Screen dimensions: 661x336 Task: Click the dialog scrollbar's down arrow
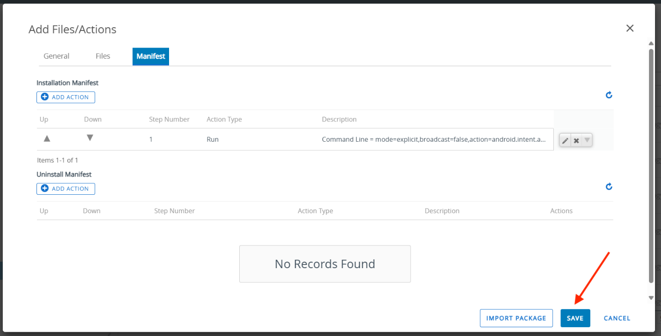point(651,298)
